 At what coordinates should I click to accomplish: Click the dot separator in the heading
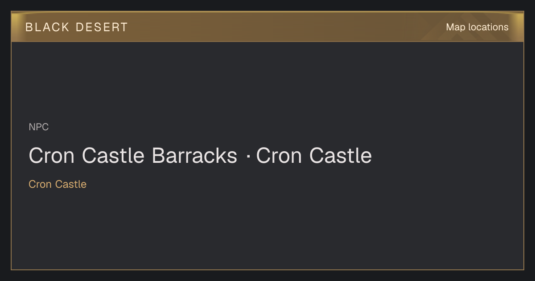[x=247, y=156]
